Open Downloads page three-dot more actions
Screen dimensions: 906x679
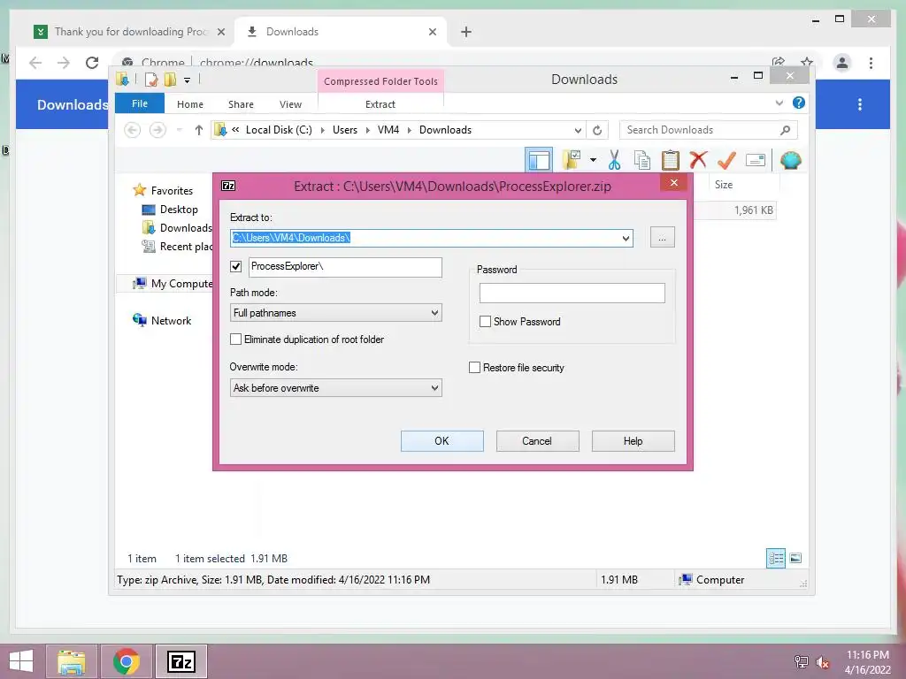point(860,104)
